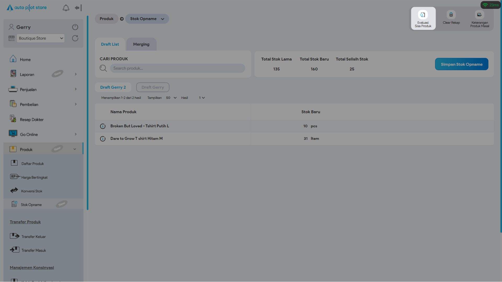Open the Tampilkan 50 rows dropdown
The height and width of the screenshot is (282, 502).
click(171, 98)
